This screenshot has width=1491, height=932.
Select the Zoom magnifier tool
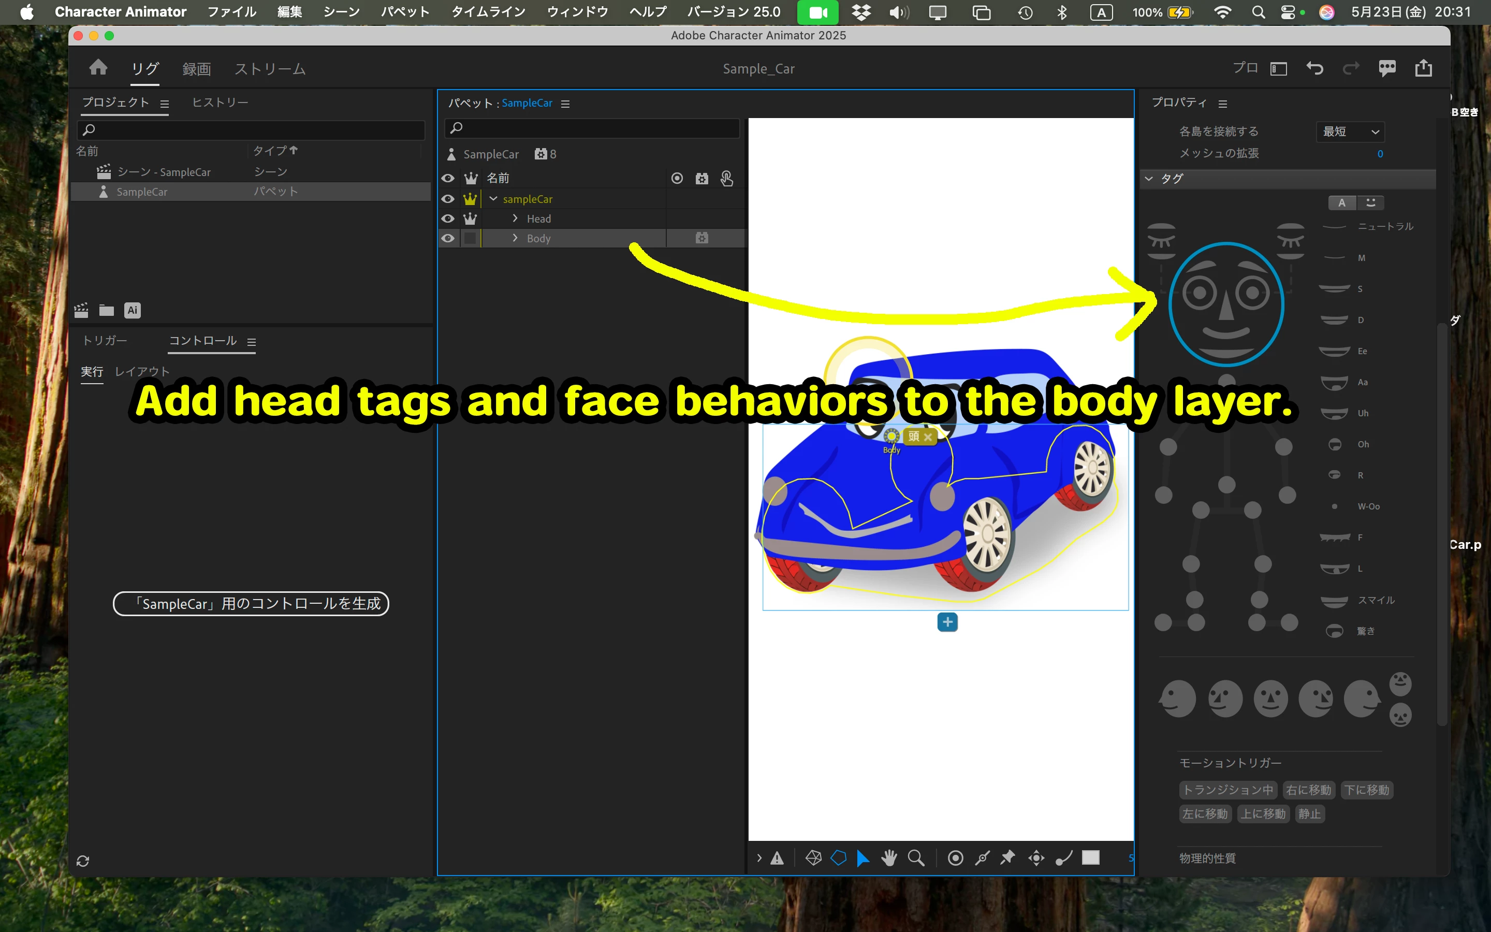point(916,857)
